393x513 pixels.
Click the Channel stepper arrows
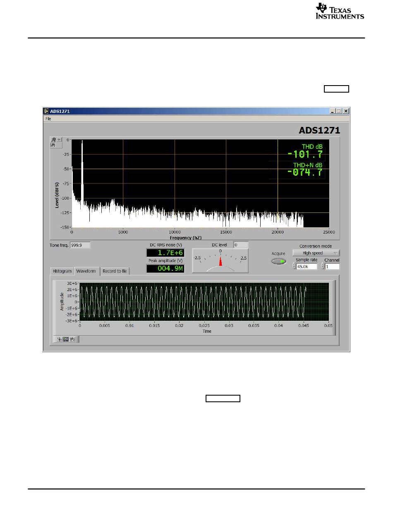pos(323,267)
